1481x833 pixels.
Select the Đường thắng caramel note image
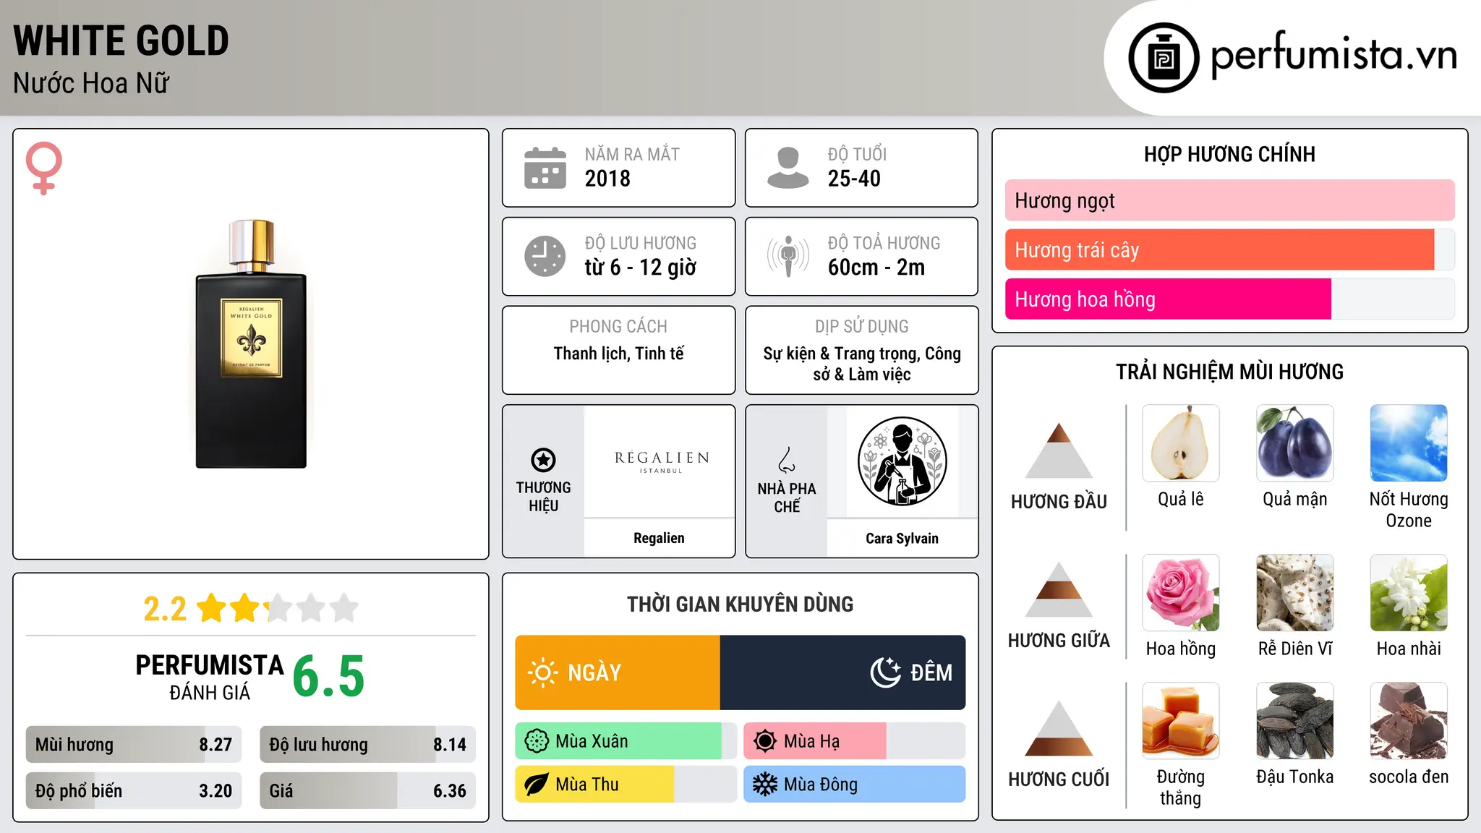(x=1181, y=721)
